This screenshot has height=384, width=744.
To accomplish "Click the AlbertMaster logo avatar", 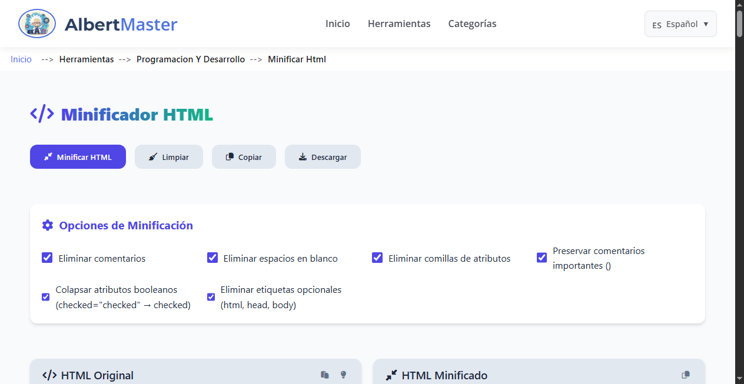I will tap(36, 24).
